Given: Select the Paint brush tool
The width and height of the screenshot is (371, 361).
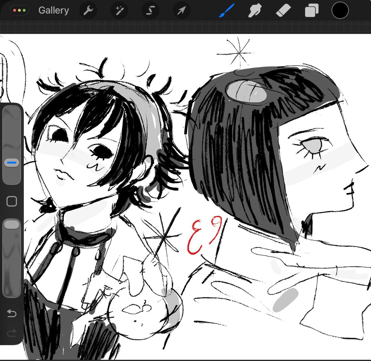Looking at the screenshot, I should coord(227,11).
